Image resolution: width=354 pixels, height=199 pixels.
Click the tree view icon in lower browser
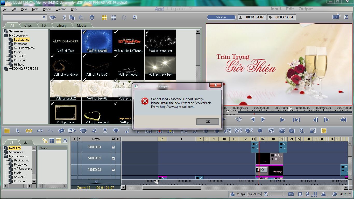pyautogui.click(x=45, y=141)
